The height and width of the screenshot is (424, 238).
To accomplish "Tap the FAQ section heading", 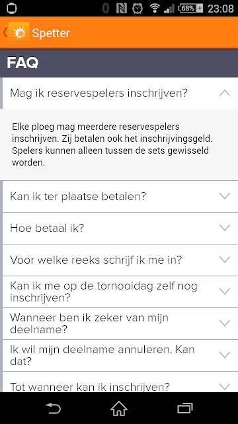I will click(x=22, y=63).
